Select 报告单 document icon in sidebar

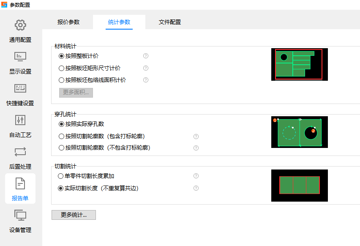click(20, 183)
